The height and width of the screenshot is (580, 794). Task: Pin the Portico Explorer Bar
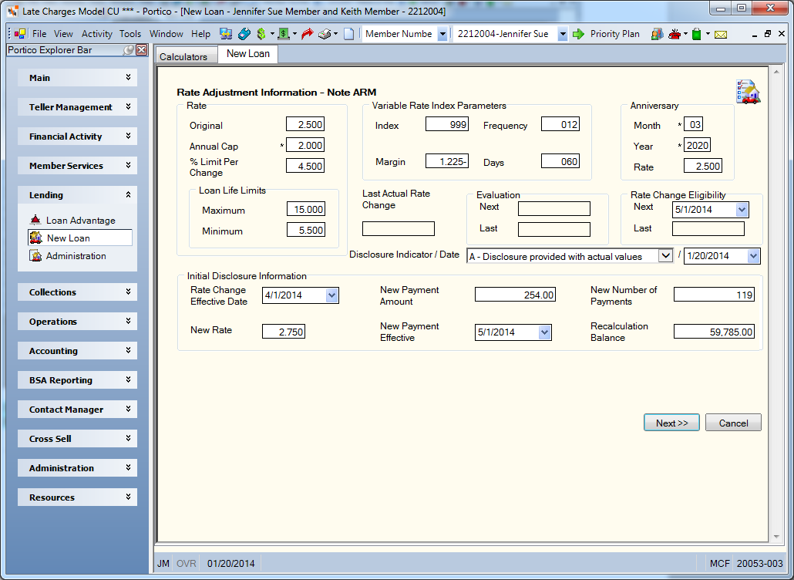tap(130, 49)
